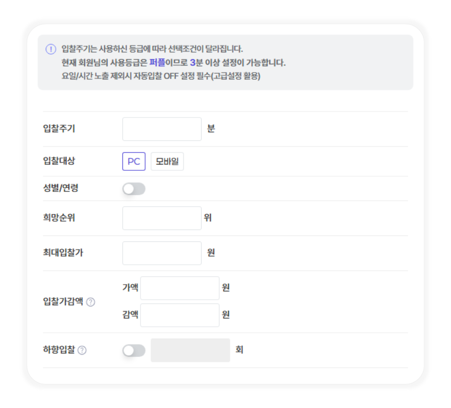Click the 성별/연령 row label
The width and height of the screenshot is (451, 408).
tap(61, 188)
